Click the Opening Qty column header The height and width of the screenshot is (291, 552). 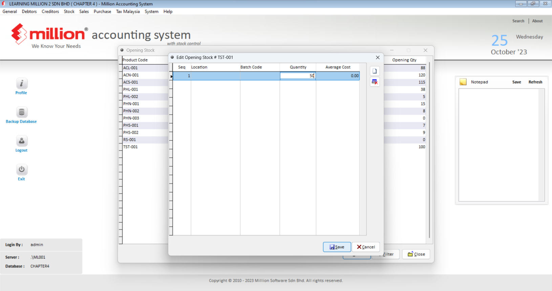pos(404,60)
